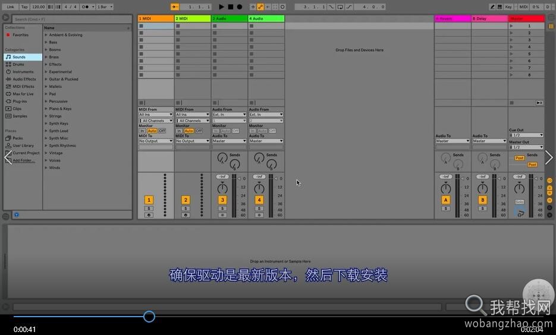Toggle the Draw Mode pencil icon

(x=492, y=7)
